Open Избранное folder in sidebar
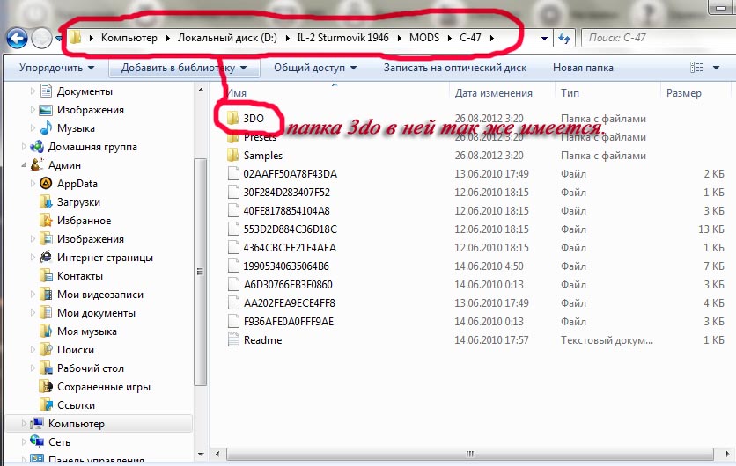 point(84,221)
